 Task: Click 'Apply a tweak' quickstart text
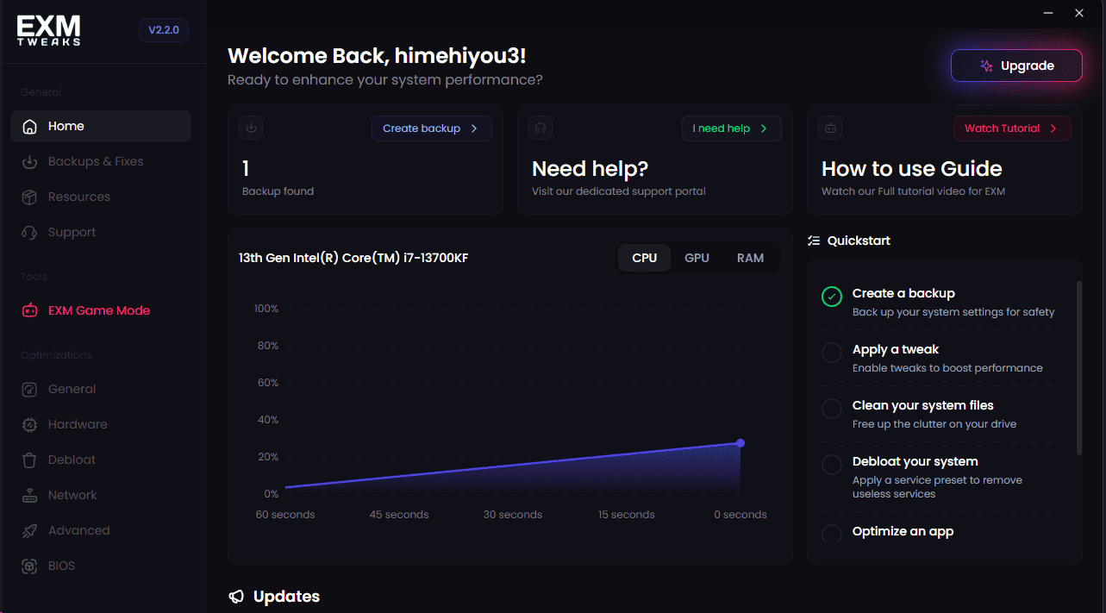896,349
